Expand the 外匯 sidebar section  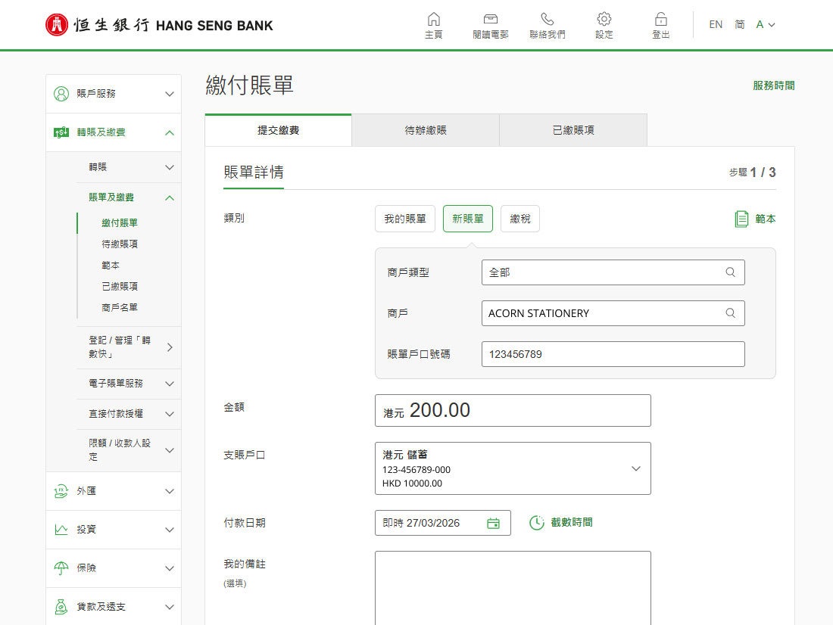click(114, 491)
